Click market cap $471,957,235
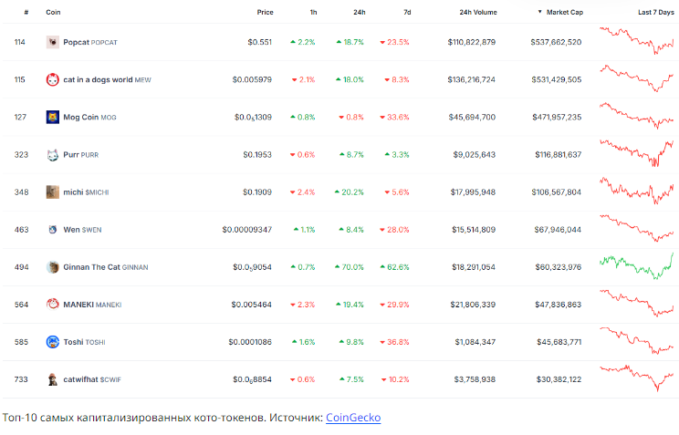Screen dimensions: 679x435 [x=557, y=117]
